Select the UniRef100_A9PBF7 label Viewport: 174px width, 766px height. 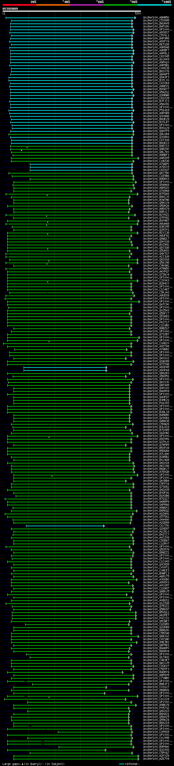coord(156,50)
